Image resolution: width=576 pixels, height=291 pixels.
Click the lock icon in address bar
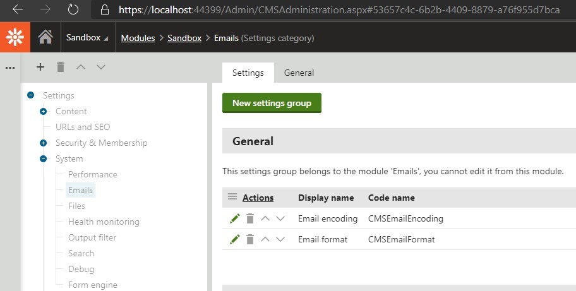pyautogui.click(x=105, y=9)
